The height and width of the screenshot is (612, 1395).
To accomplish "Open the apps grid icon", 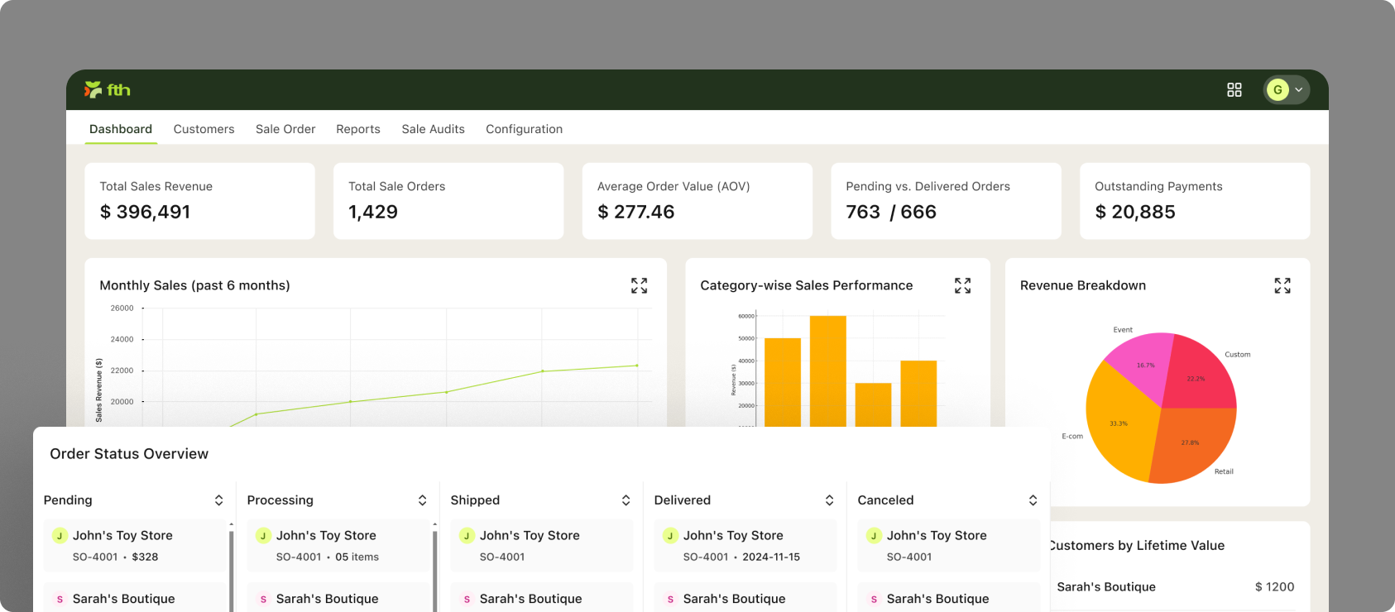I will 1234,89.
